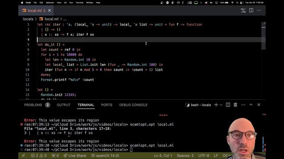Open the Help menu

click(98, 3)
